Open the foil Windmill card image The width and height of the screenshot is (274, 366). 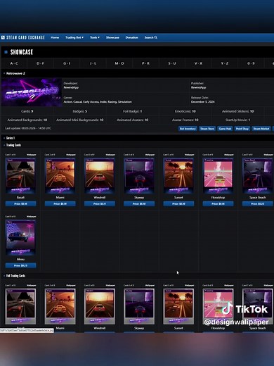[100, 306]
